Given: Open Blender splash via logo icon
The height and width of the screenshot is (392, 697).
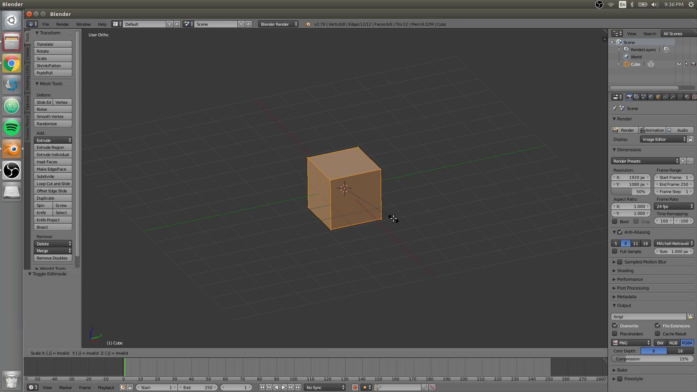Looking at the screenshot, I should pyautogui.click(x=308, y=24).
